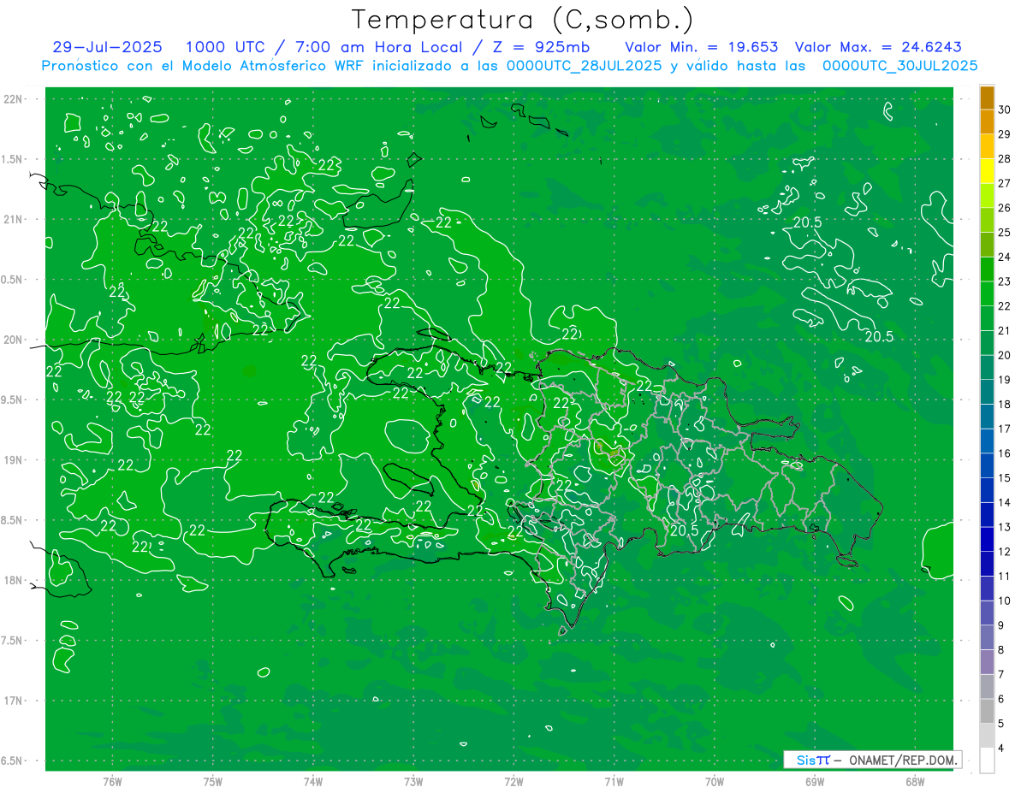Image resolution: width=1027 pixels, height=793 pixels.
Task: Click the "19N" latitude label
Action: click(14, 460)
